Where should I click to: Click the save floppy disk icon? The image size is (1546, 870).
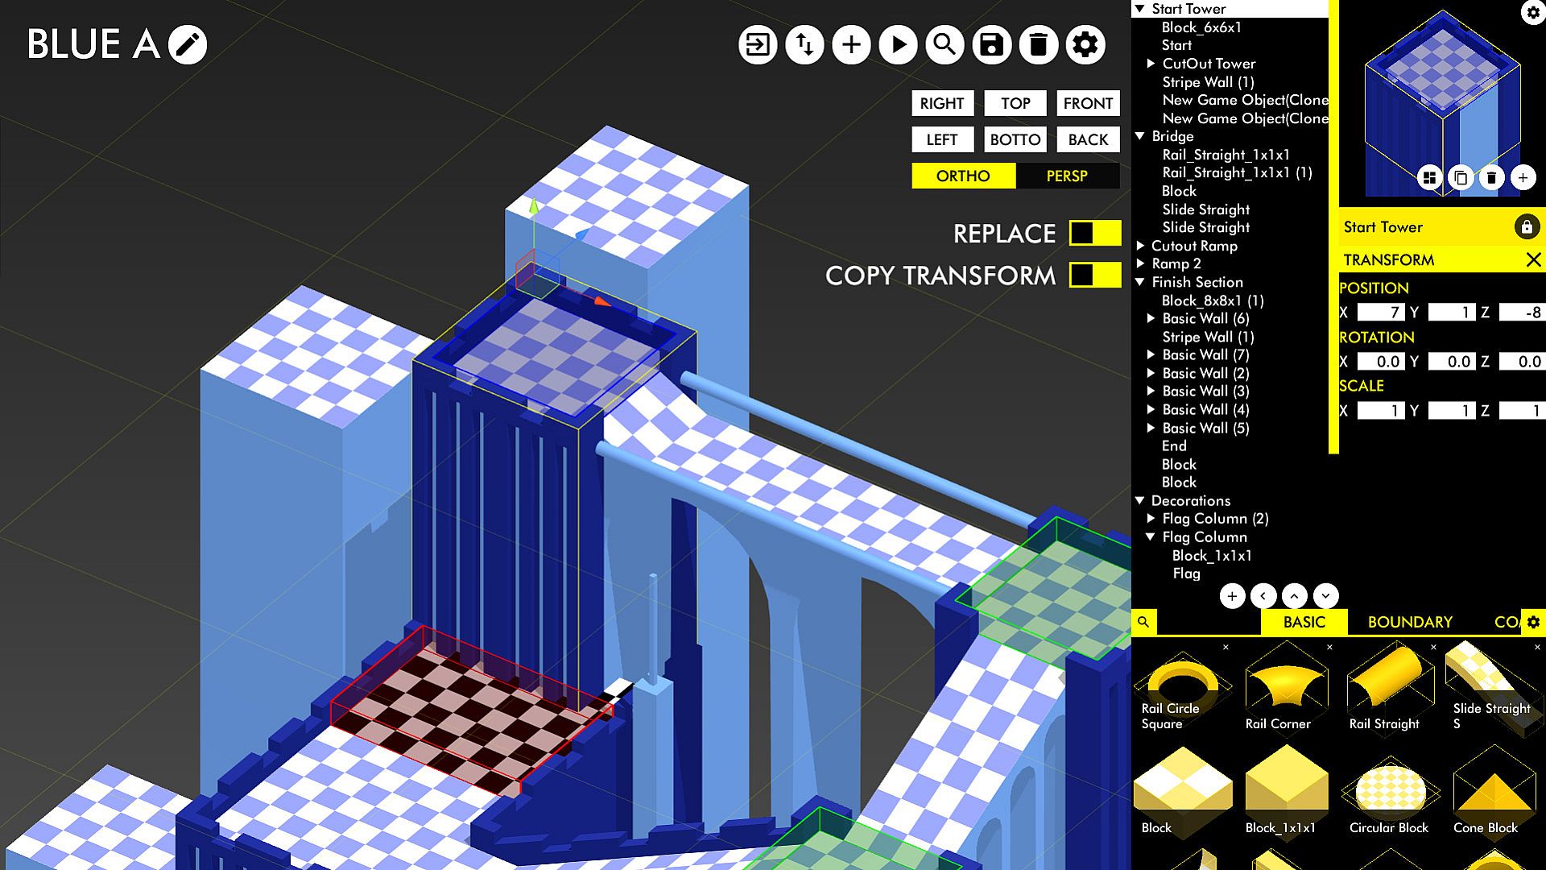click(x=991, y=44)
